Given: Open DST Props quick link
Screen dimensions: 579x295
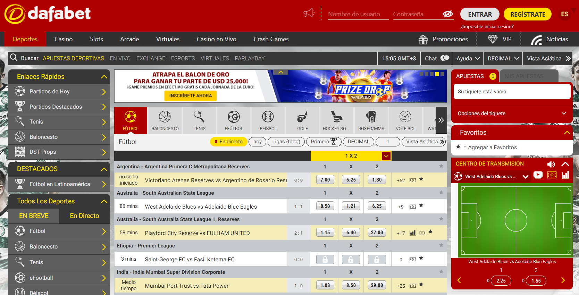Looking at the screenshot, I should [x=59, y=152].
